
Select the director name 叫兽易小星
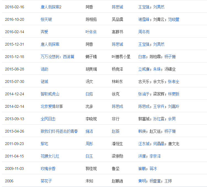point(121,57)
